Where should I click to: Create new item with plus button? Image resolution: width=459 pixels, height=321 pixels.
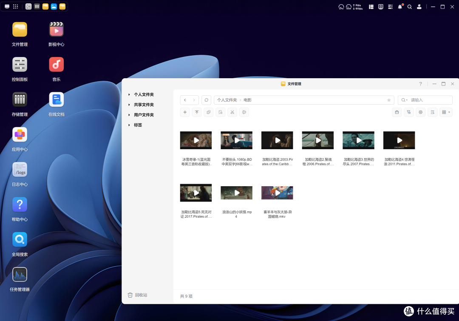pyautogui.click(x=185, y=112)
